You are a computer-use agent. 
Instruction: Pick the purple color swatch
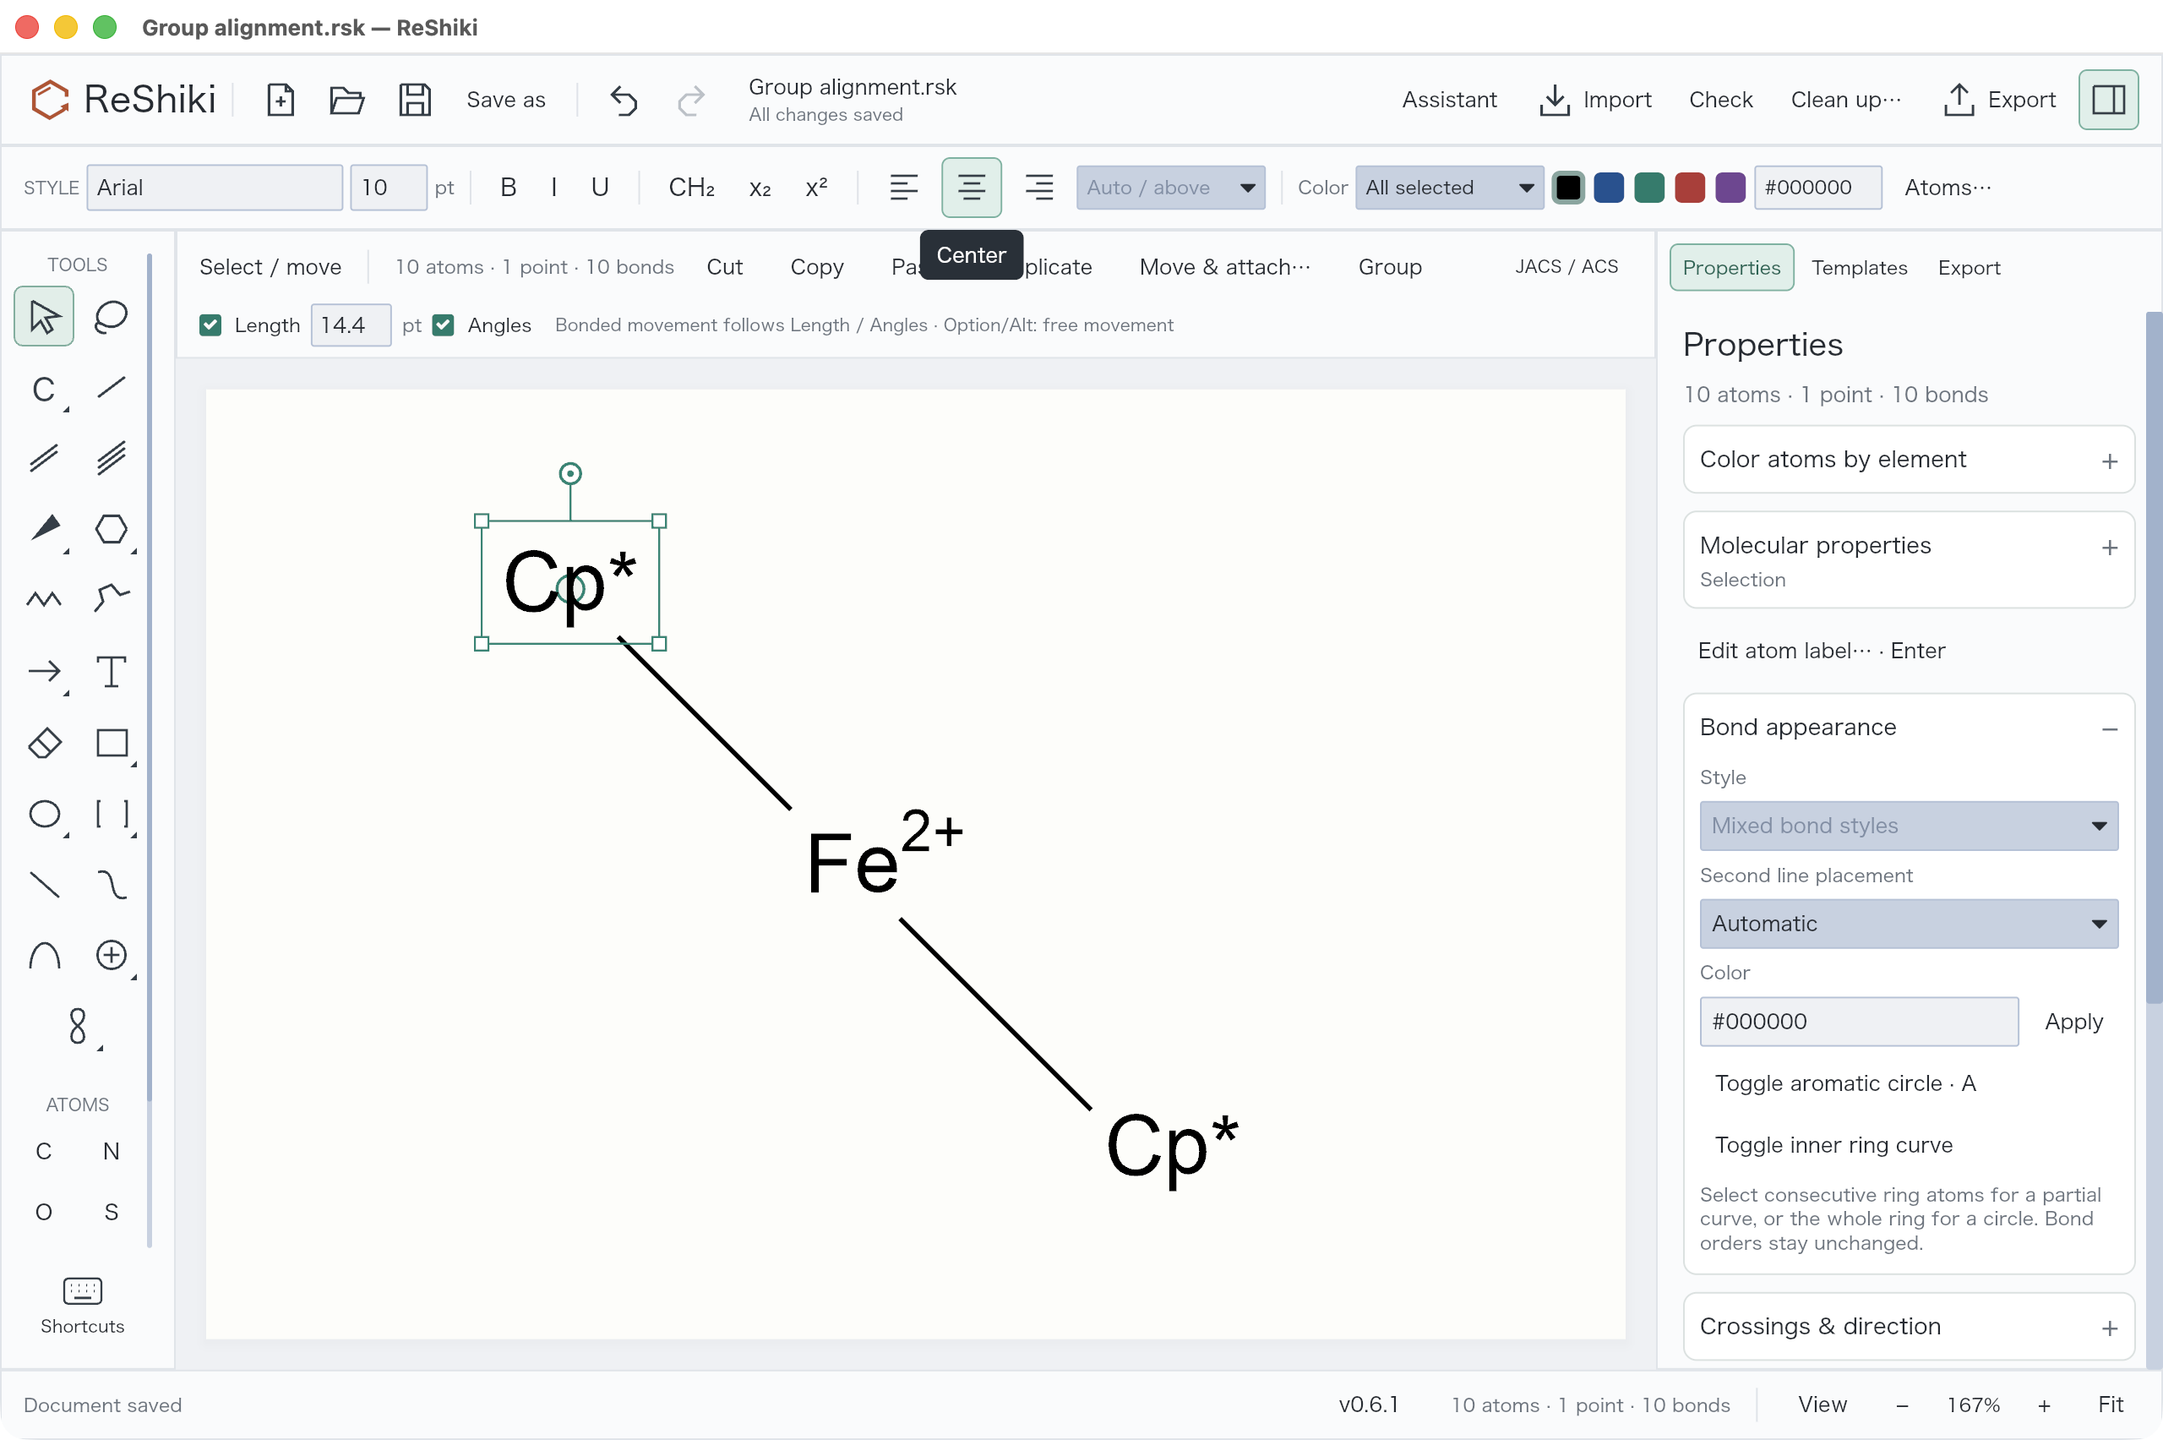pyautogui.click(x=1729, y=188)
